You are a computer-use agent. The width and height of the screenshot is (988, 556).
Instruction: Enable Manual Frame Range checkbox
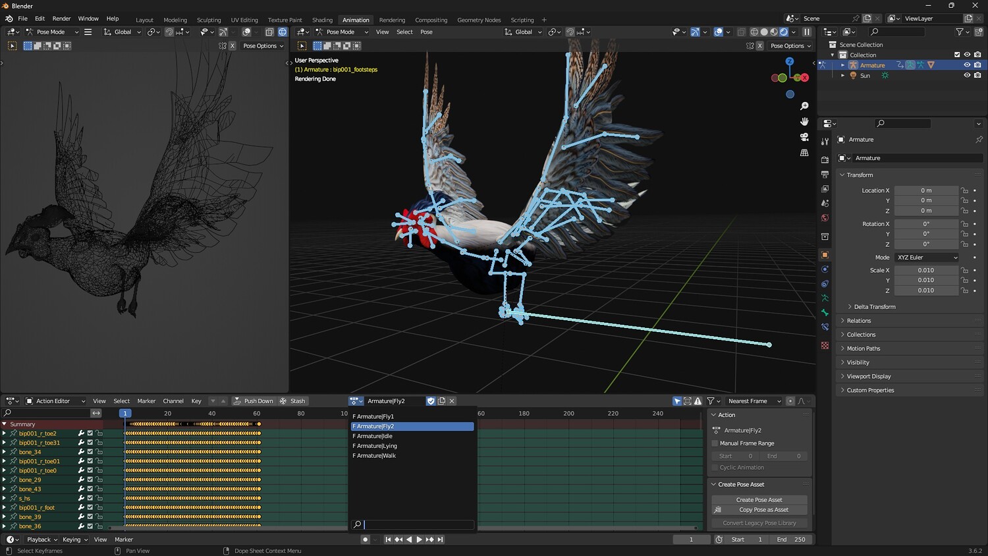pyautogui.click(x=715, y=443)
